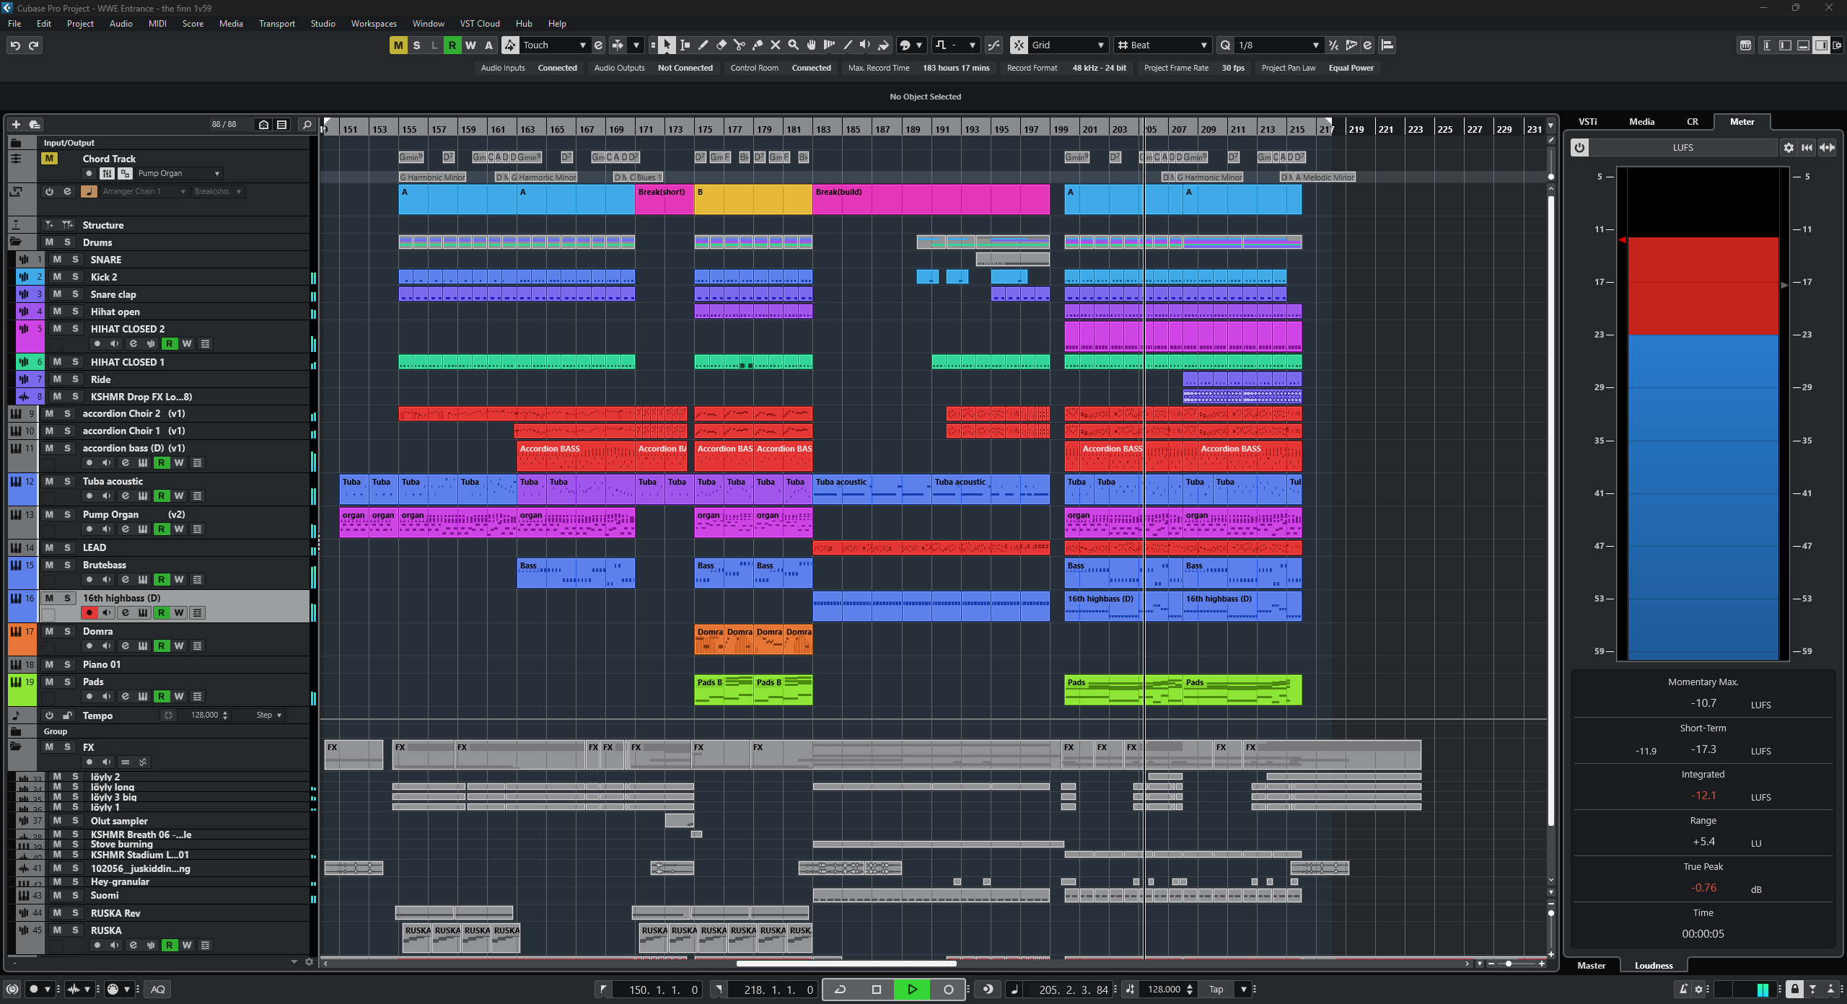The width and height of the screenshot is (1847, 1004).
Task: Disable record on 16th highbass track
Action: [89, 613]
